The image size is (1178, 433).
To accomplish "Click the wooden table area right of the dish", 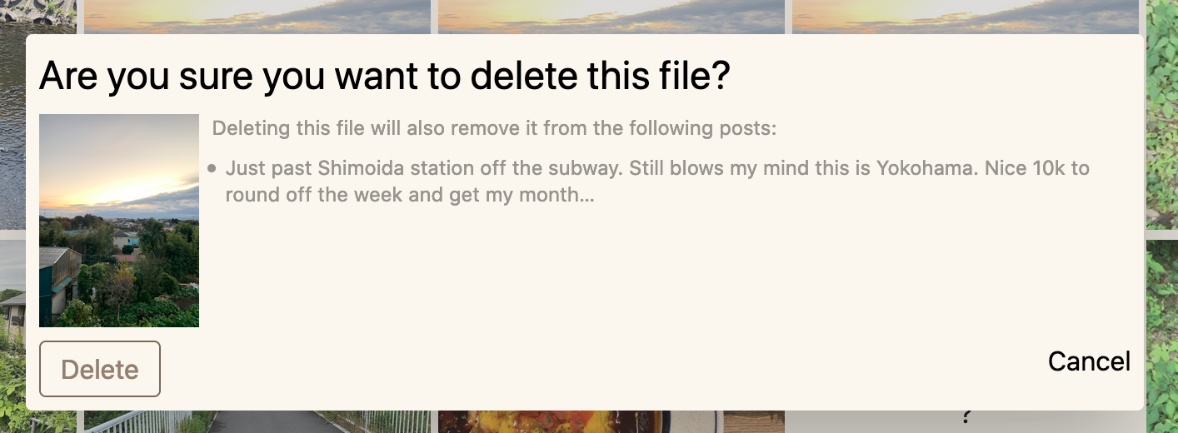I will [x=753, y=421].
